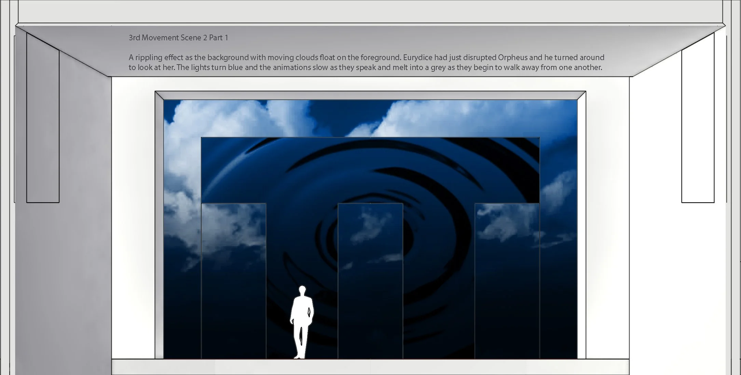This screenshot has width=741, height=375.
Task: Click the white stage floor platform
Action: (370, 367)
